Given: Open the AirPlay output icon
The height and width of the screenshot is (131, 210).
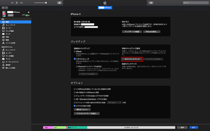Looking at the screenshot, I should click(59, 3).
